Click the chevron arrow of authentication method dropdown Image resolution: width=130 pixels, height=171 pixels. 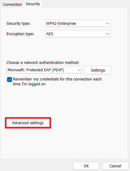point(80,70)
